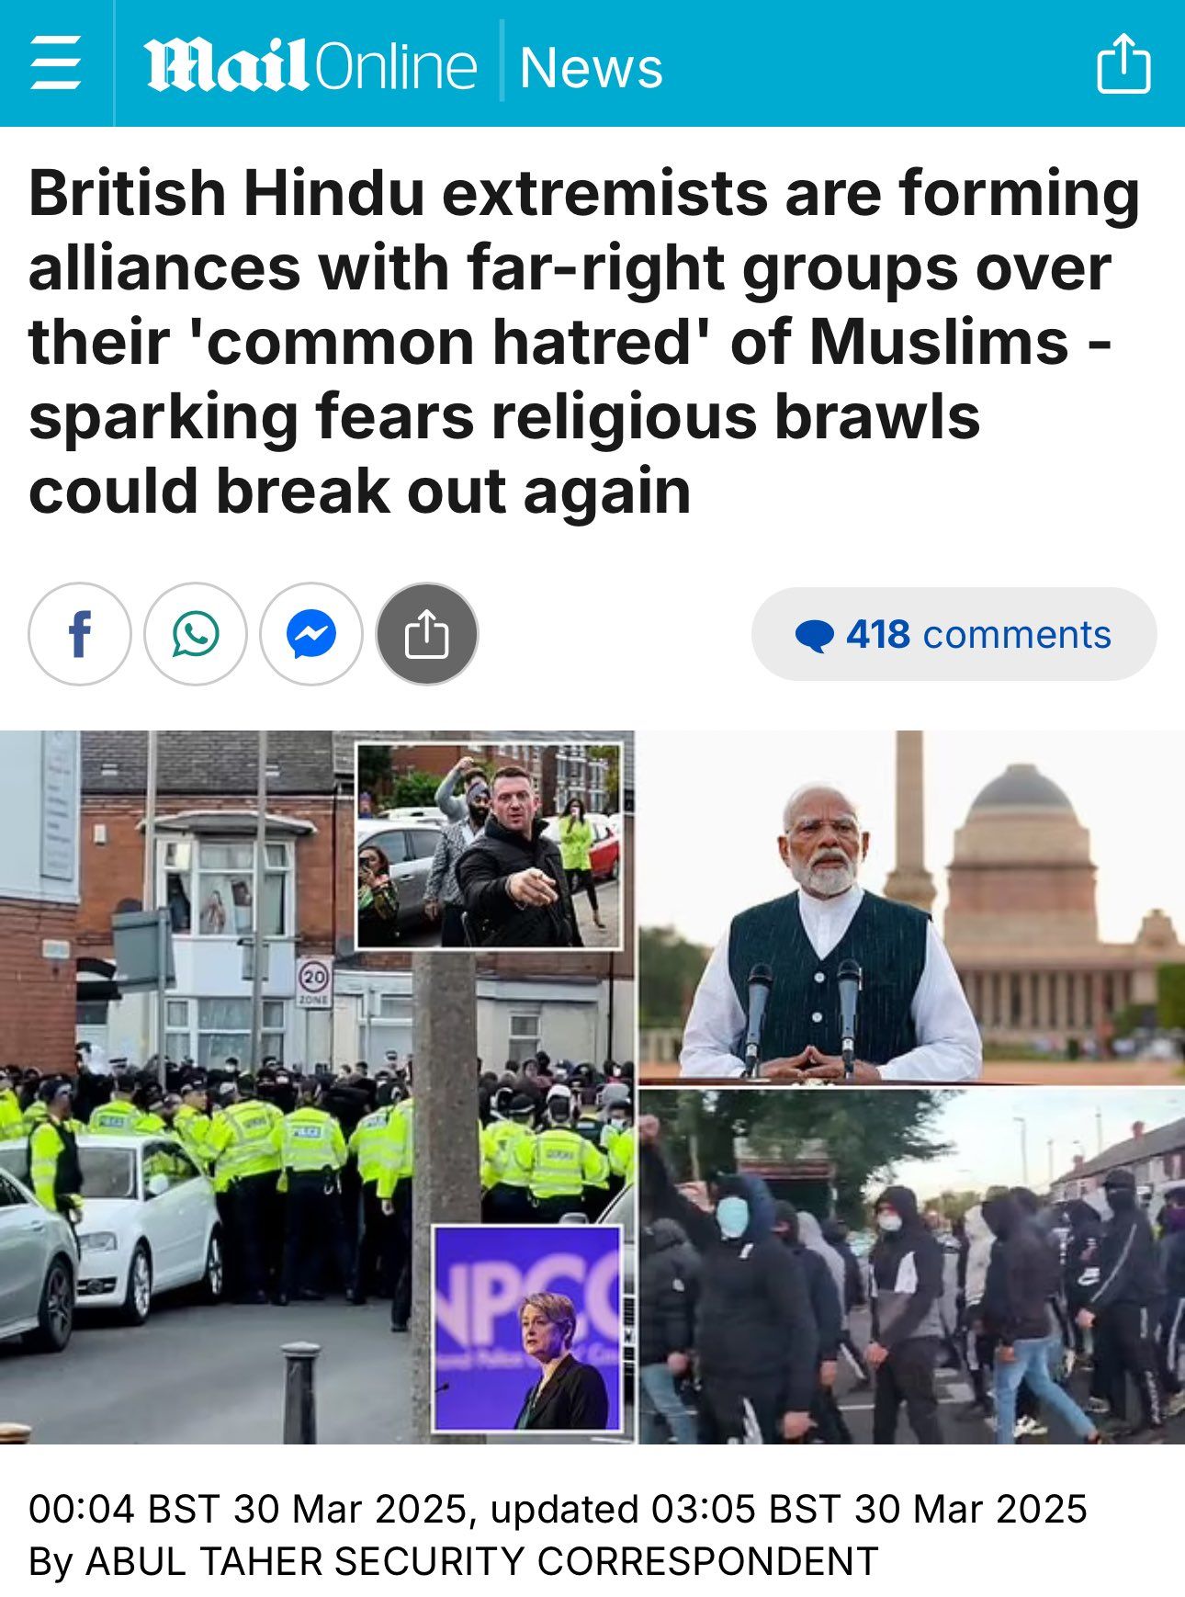The width and height of the screenshot is (1185, 1597).
Task: Open the News section tab
Action: click(x=591, y=68)
